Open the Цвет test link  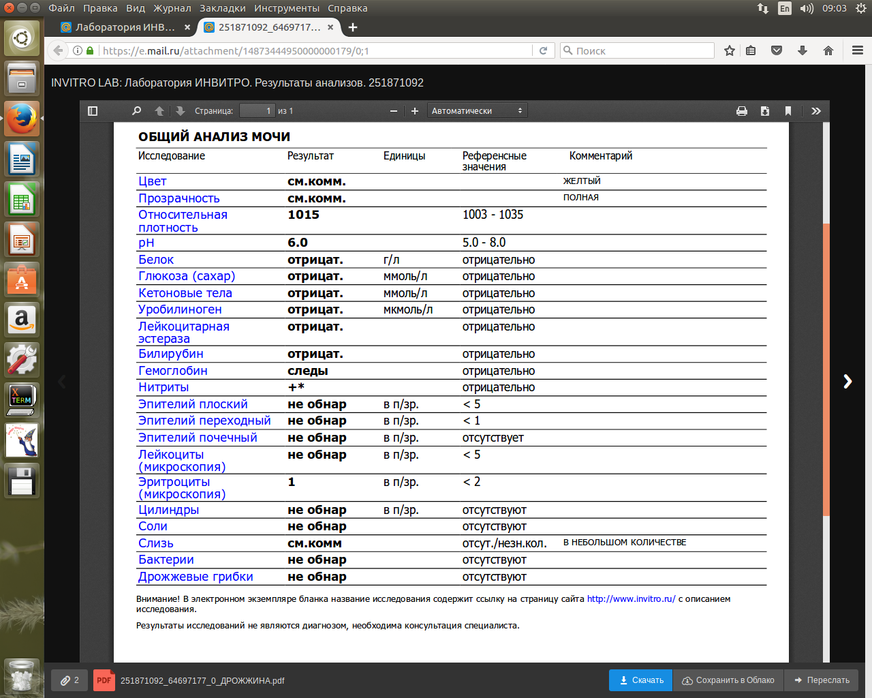coord(152,181)
